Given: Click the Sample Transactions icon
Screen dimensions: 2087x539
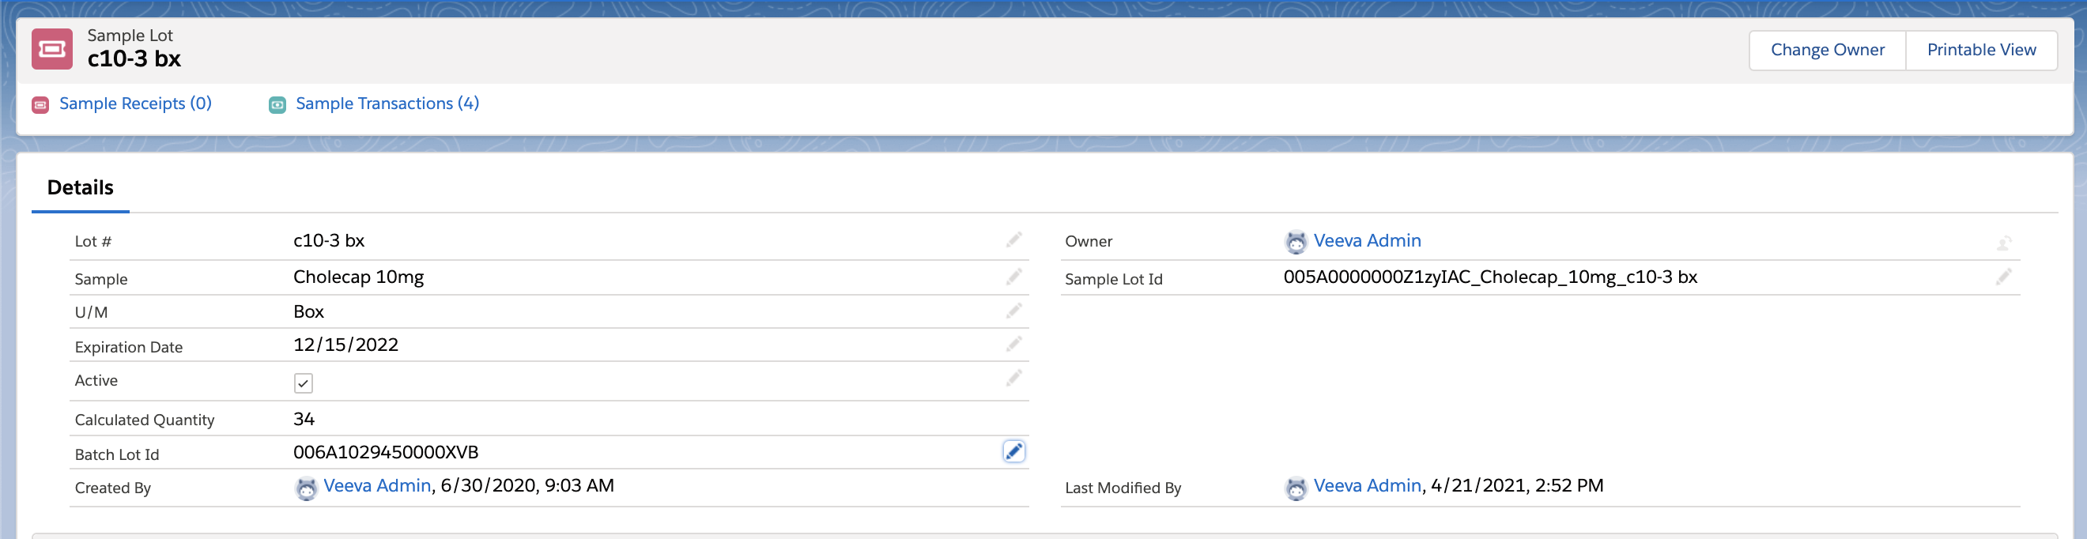Looking at the screenshot, I should (277, 104).
